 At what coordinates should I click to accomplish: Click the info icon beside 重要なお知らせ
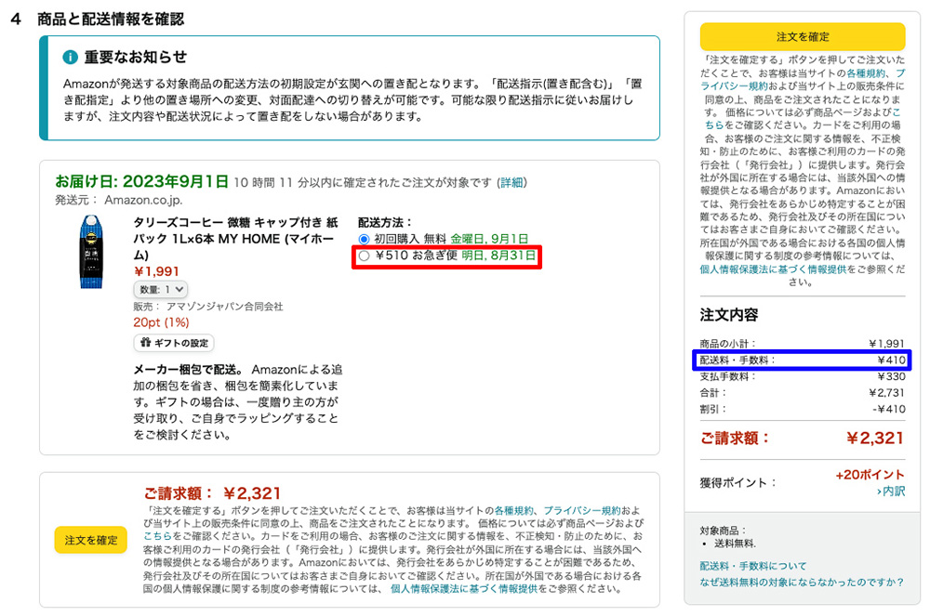70,57
